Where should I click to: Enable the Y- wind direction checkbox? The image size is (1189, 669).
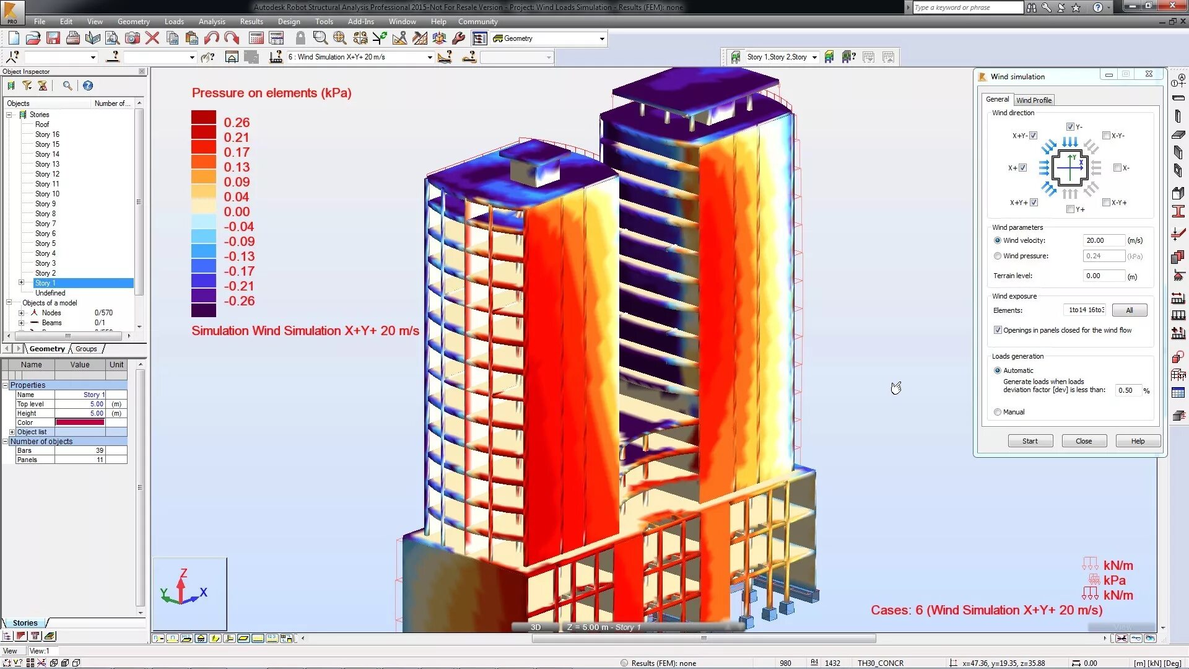click(x=1071, y=126)
